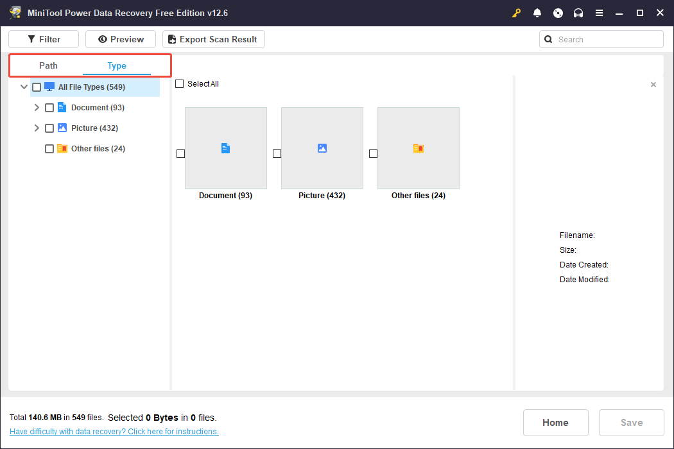The width and height of the screenshot is (674, 449).
Task: Close the file details preview panel
Action: point(653,85)
